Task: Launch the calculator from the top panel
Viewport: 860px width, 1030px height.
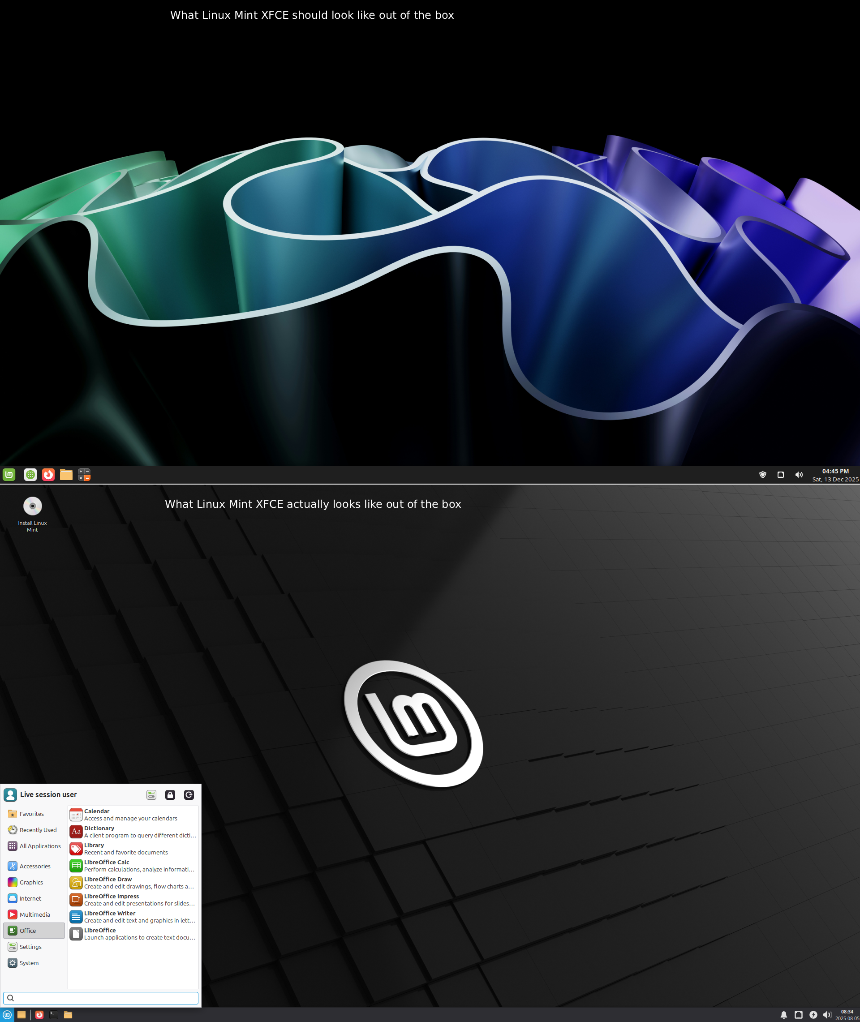Action: coord(84,475)
